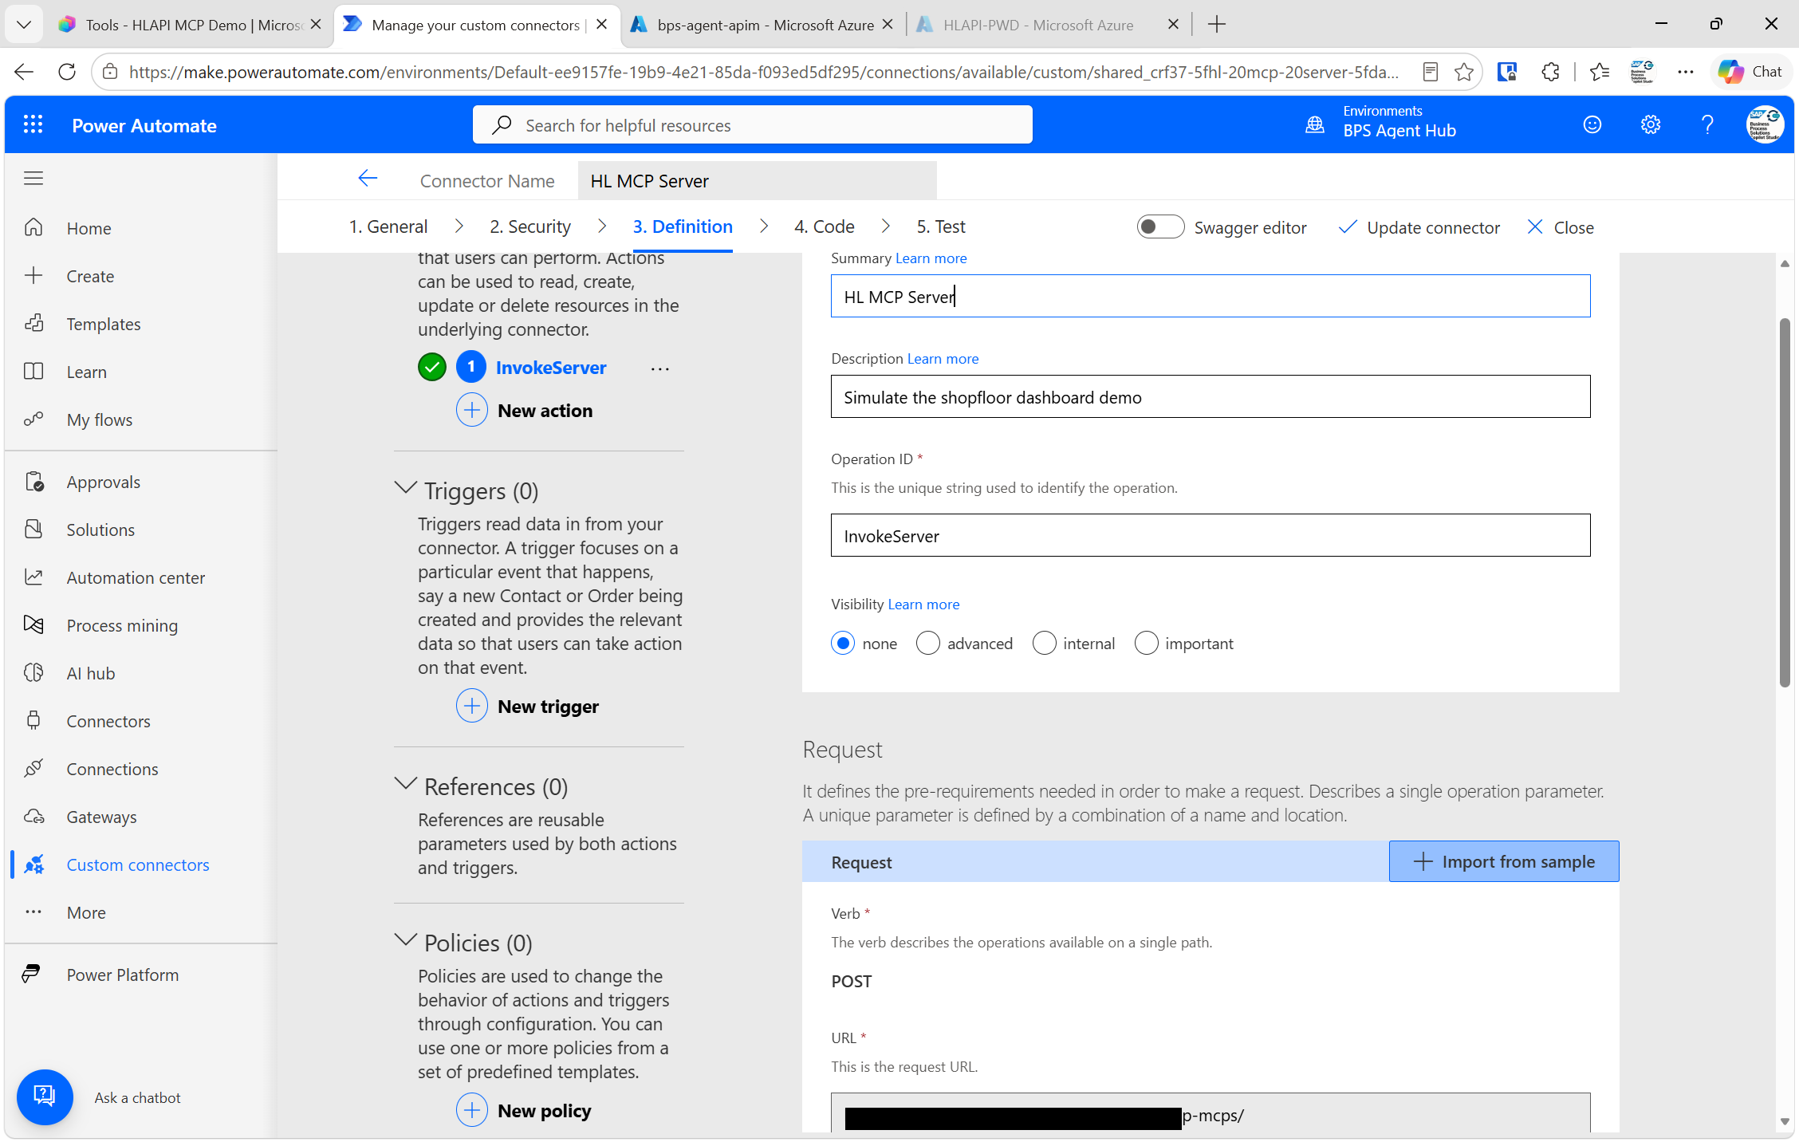Click the New policy plus icon
The width and height of the screenshot is (1799, 1142).
(x=472, y=1110)
